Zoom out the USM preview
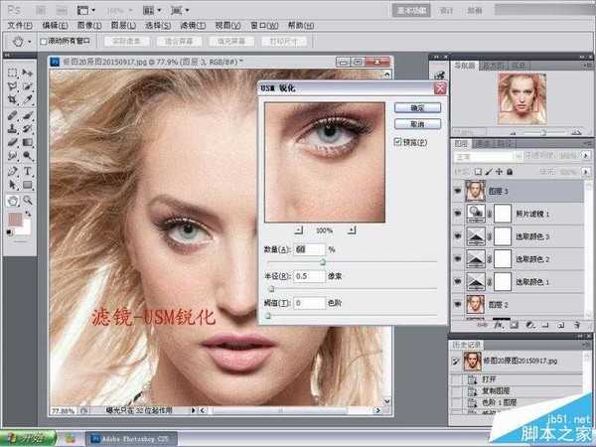The width and height of the screenshot is (596, 447). tap(299, 230)
